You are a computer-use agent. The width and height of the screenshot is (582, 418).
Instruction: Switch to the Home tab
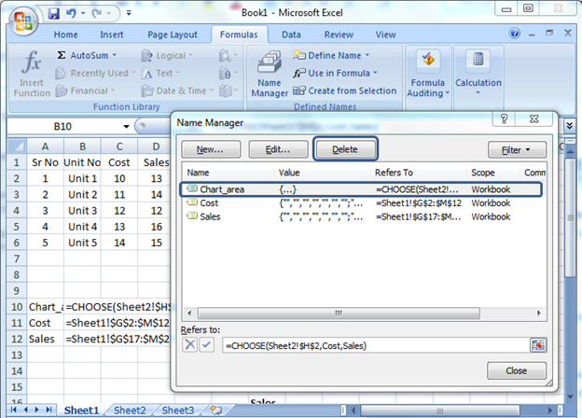(x=65, y=35)
